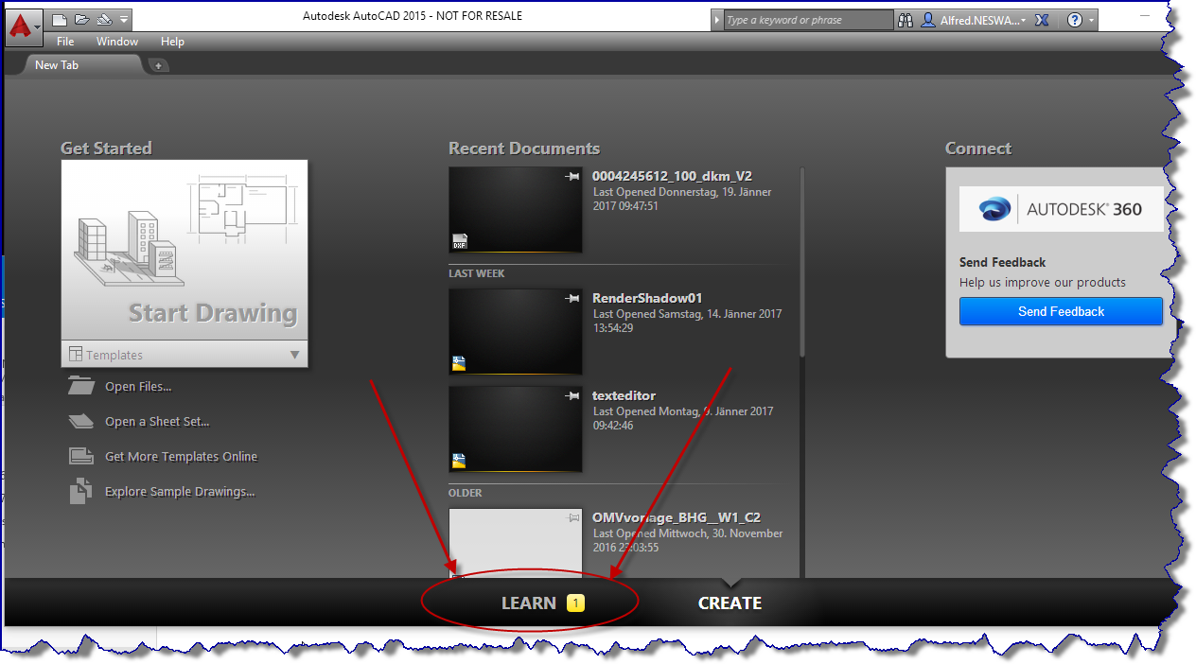Click the OMVvorlage_BHG__W1_C2 file name
The width and height of the screenshot is (1196, 664).
click(677, 517)
